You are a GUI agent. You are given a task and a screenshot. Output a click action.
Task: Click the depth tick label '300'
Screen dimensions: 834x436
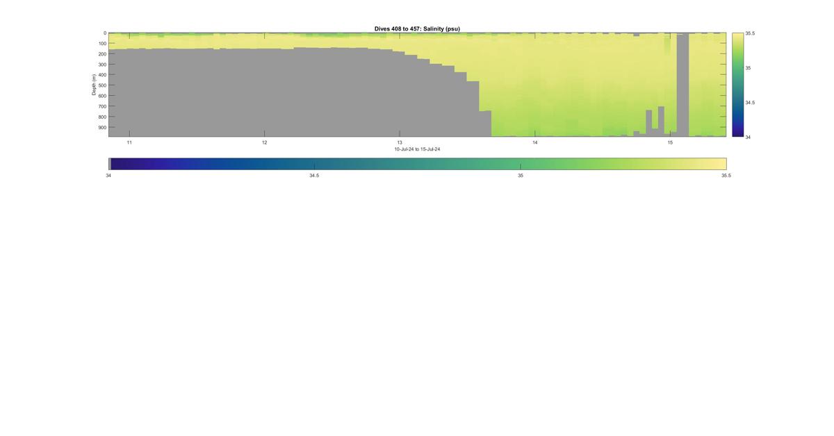(x=102, y=65)
